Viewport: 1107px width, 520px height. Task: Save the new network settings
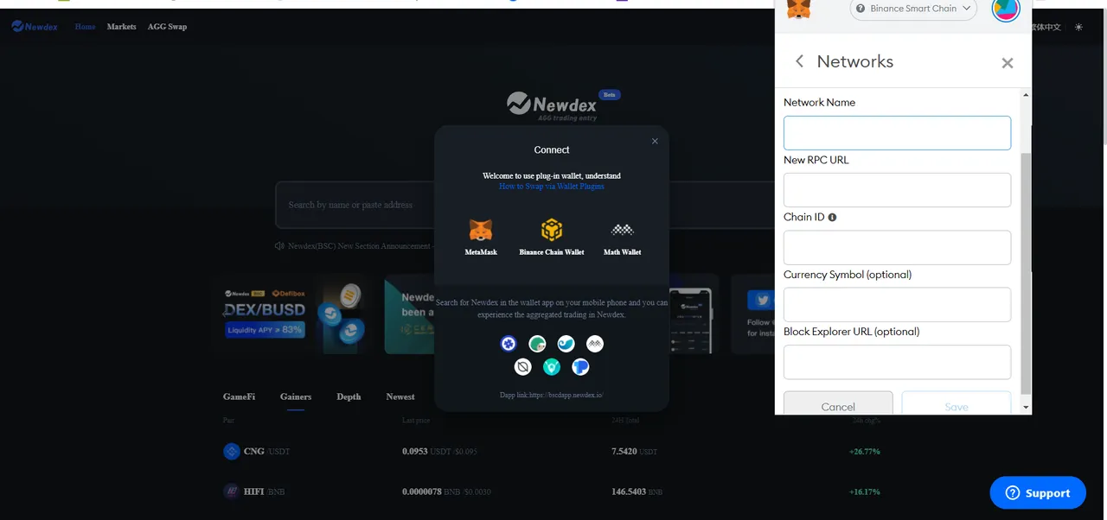[957, 404]
